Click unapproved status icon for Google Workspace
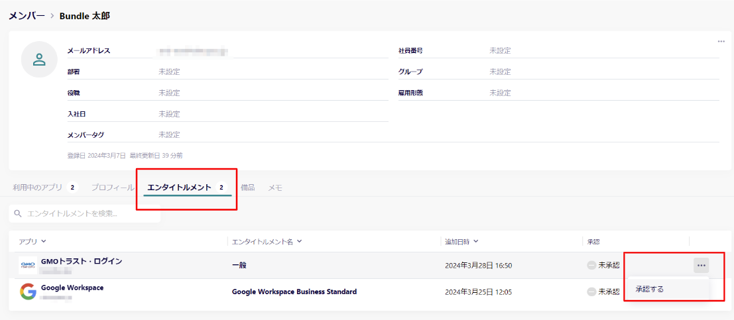This screenshot has width=734, height=320. coord(591,292)
